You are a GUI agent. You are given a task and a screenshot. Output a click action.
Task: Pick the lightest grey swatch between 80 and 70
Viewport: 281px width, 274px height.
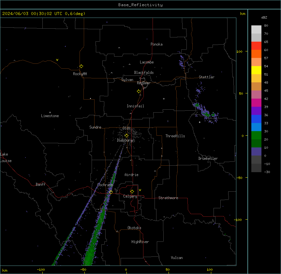[256, 30]
